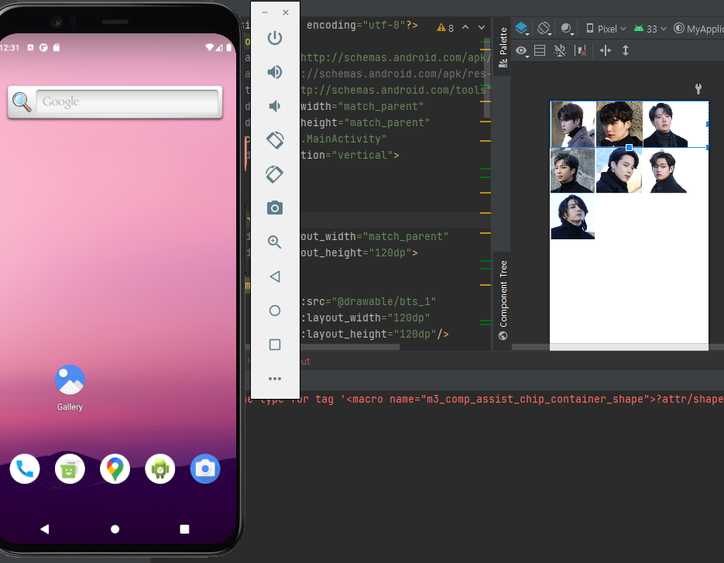The image size is (724, 563).
Task: Open the Palette side tab
Action: 503,48
